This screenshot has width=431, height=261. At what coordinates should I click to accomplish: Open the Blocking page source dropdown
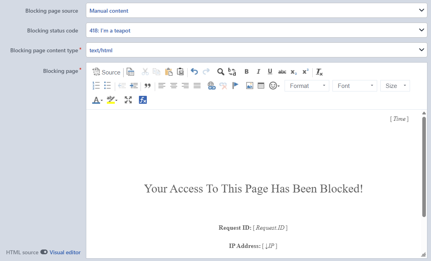click(256, 10)
